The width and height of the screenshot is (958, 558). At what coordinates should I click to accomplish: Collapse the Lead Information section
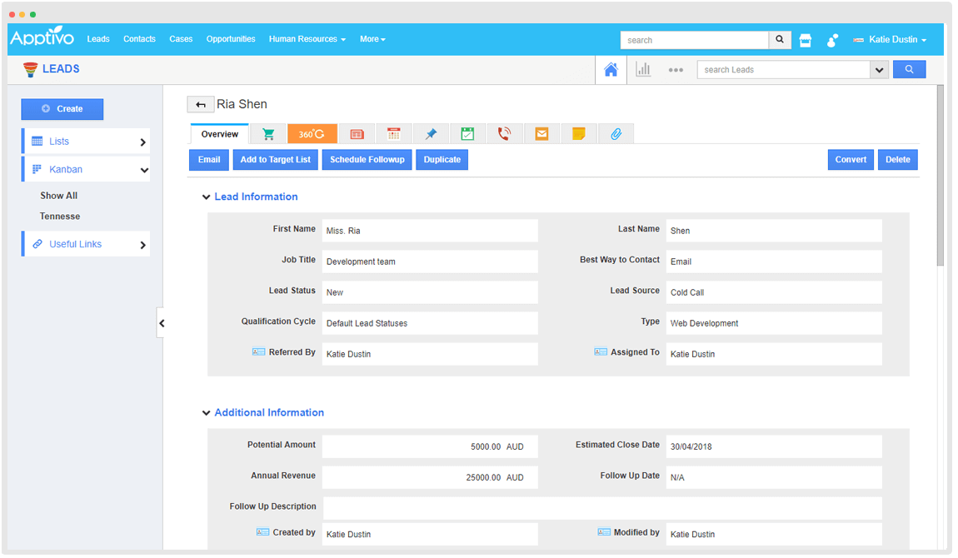click(x=206, y=197)
